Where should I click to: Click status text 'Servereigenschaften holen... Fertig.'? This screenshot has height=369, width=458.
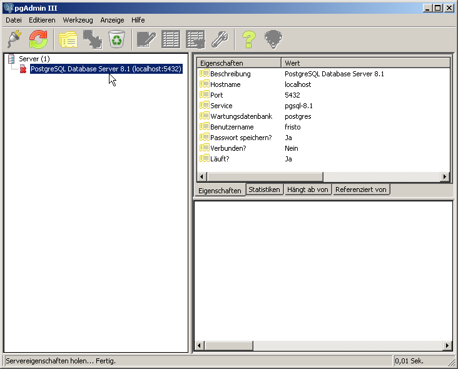[61, 361]
